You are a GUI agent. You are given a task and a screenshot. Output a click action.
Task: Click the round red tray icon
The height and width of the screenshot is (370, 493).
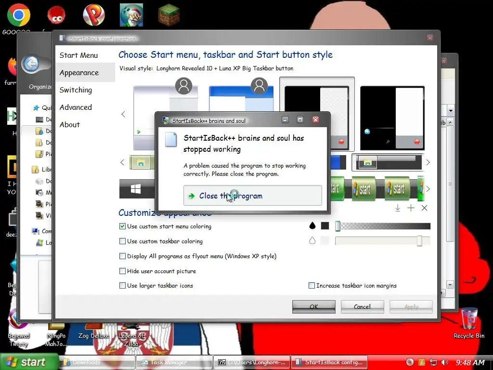[x=410, y=362]
